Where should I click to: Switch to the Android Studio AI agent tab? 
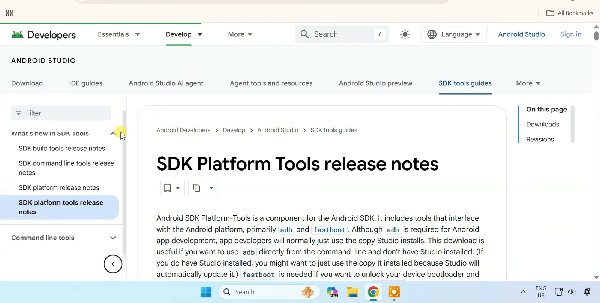166,83
